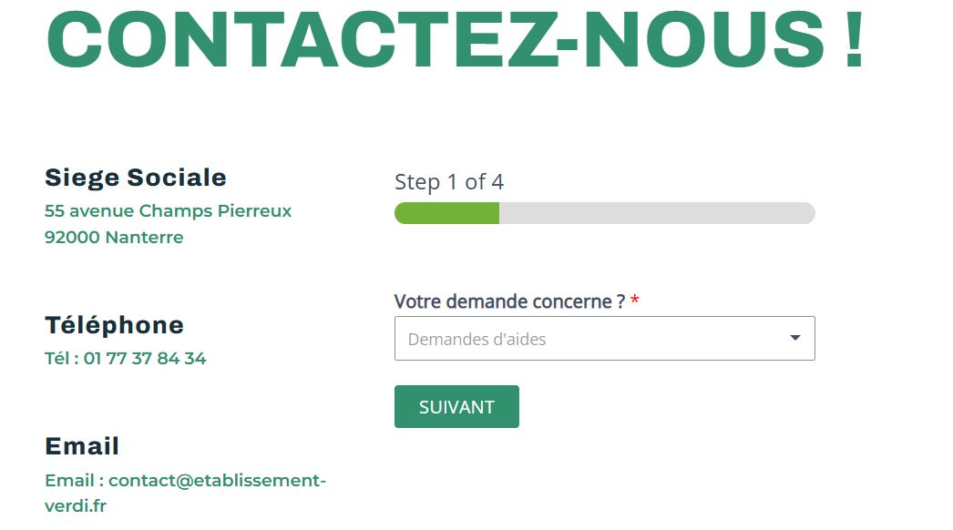Open the 'Demandes d'aides' dropdown arrow
953x530 pixels.
[794, 338]
